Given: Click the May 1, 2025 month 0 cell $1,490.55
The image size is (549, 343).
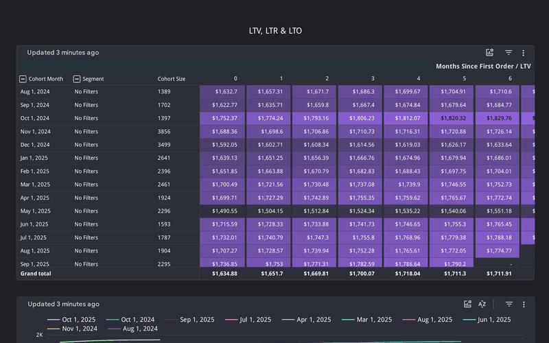Looking at the screenshot, I should (x=222, y=211).
